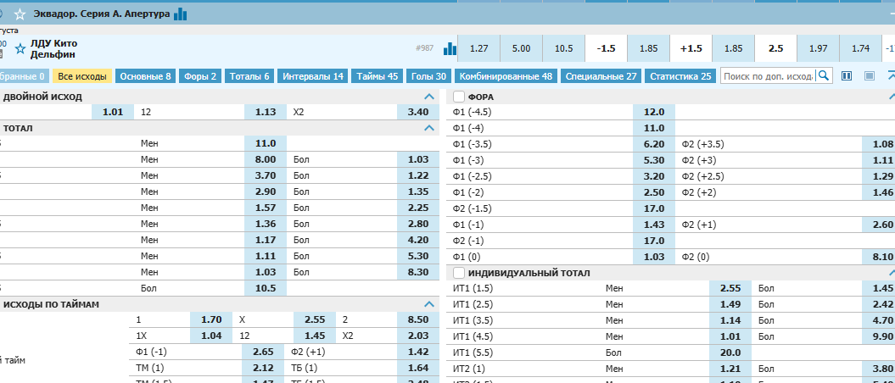This screenshot has width=895, height=383.
Task: Bet ИТ1 (5.5) Бол at 20.0
Action: pos(730,352)
